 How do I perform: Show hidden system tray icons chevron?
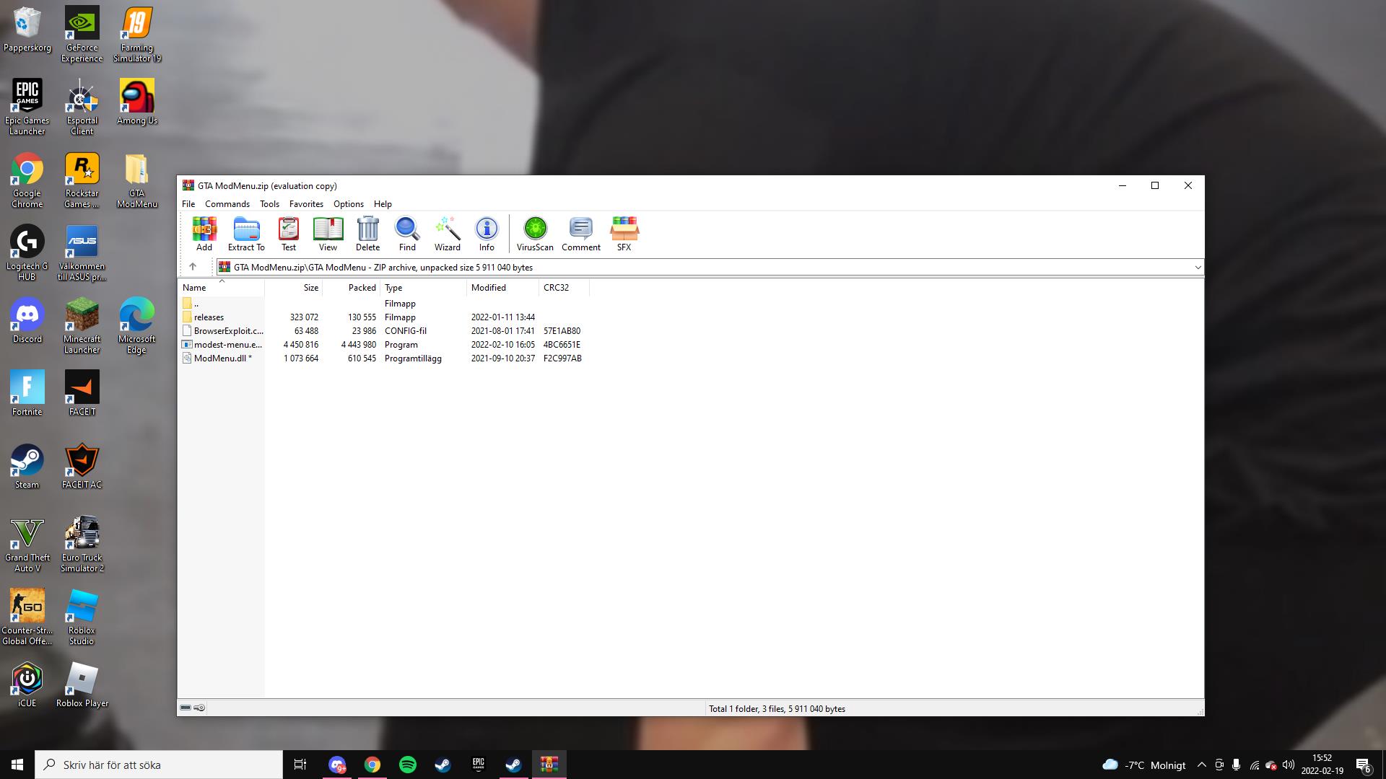1201,765
